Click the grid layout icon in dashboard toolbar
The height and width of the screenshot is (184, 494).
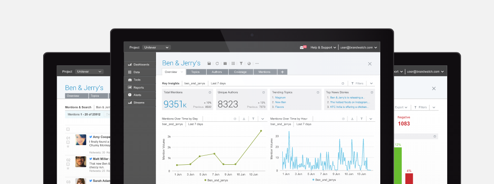[x=233, y=64]
